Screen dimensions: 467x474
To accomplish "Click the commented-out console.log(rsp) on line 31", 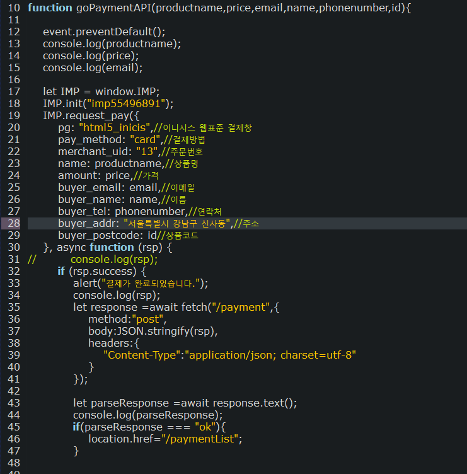I will [x=114, y=259].
